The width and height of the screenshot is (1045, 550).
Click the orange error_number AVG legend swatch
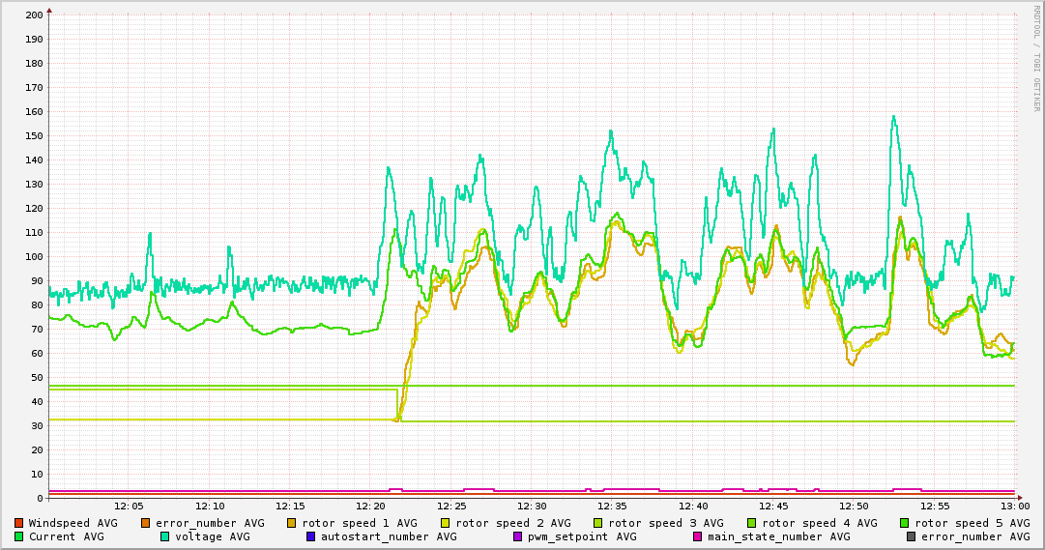tap(146, 523)
